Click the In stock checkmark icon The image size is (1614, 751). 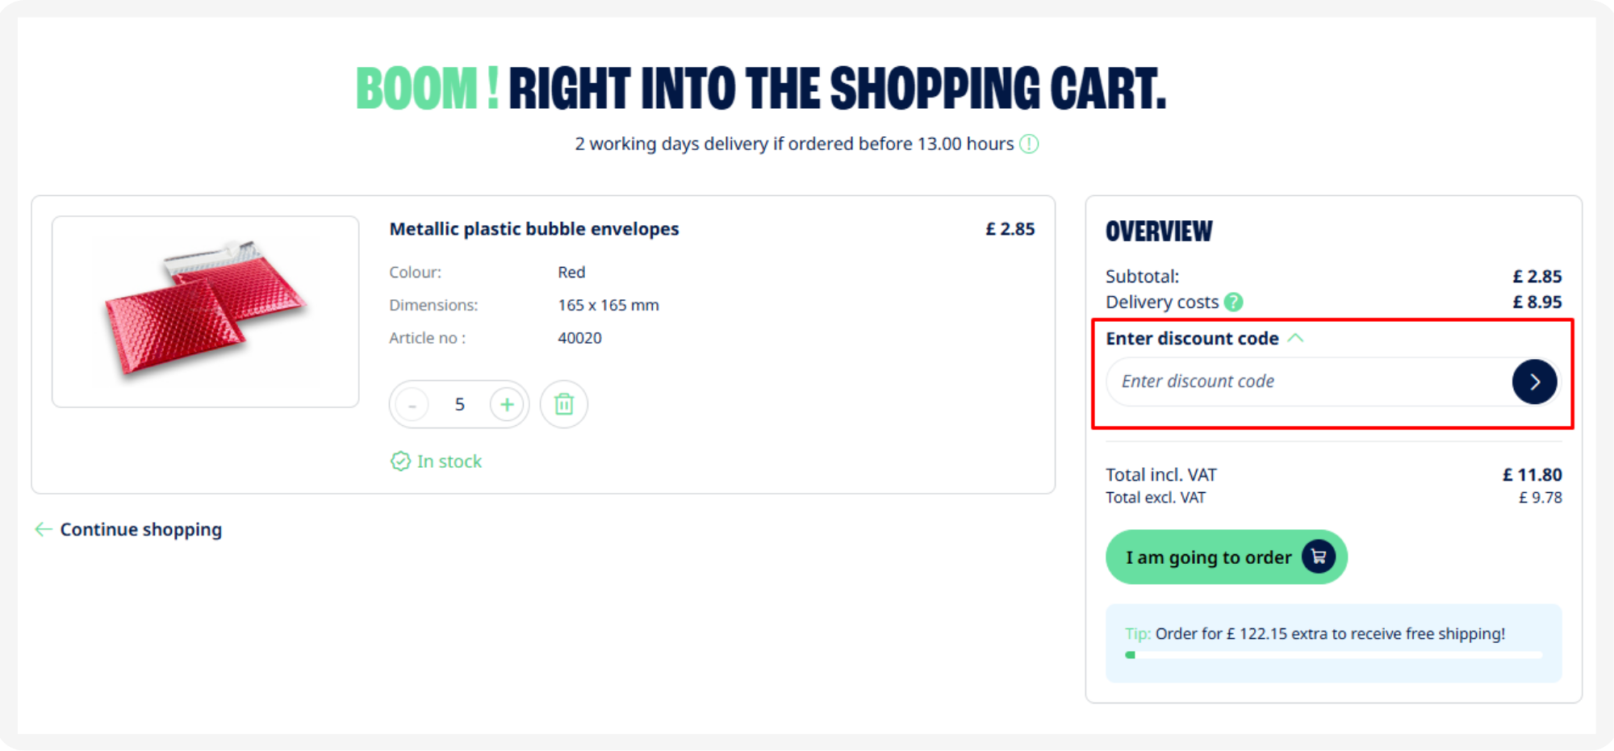pyautogui.click(x=400, y=461)
